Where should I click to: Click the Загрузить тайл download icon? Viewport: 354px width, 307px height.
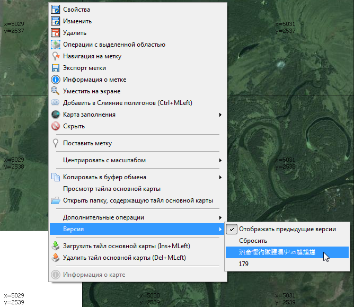pyautogui.click(x=56, y=246)
